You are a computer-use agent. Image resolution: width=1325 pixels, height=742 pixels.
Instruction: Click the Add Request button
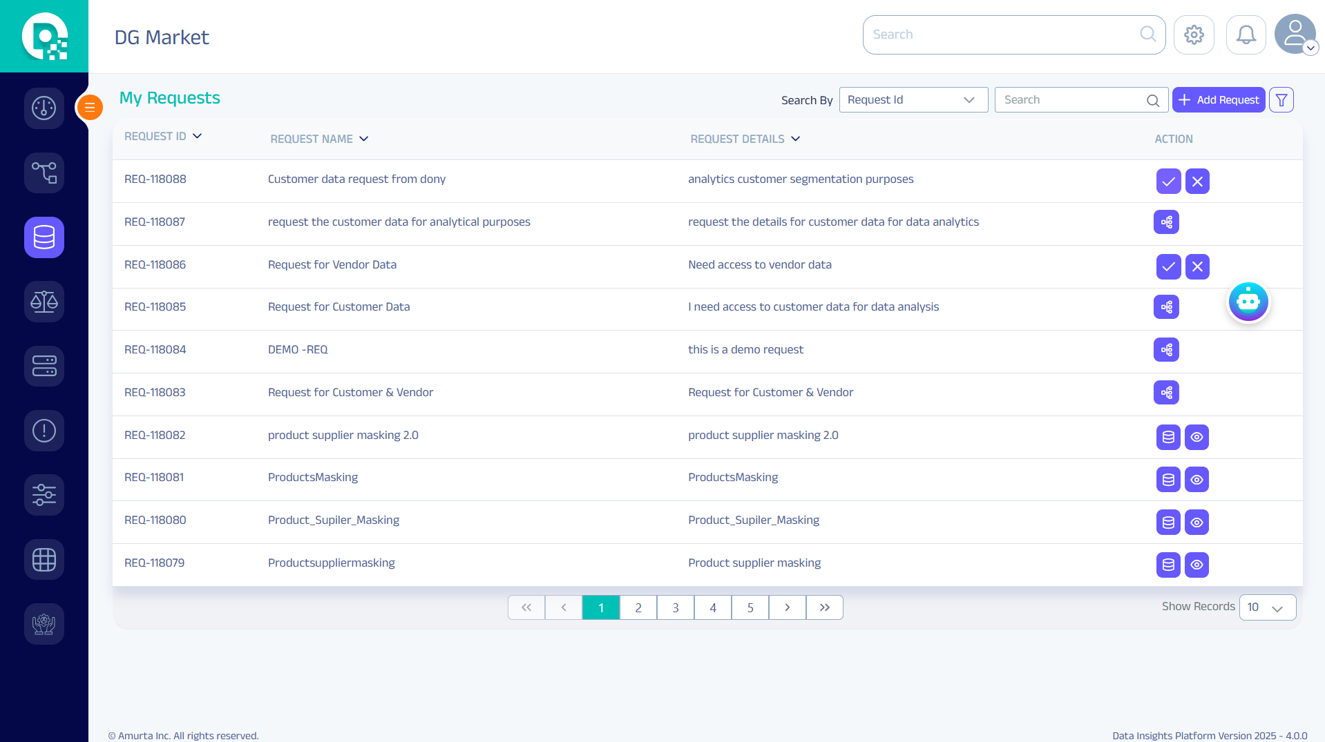click(1219, 100)
